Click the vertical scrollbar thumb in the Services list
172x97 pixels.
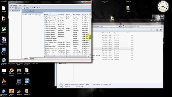tap(90, 37)
